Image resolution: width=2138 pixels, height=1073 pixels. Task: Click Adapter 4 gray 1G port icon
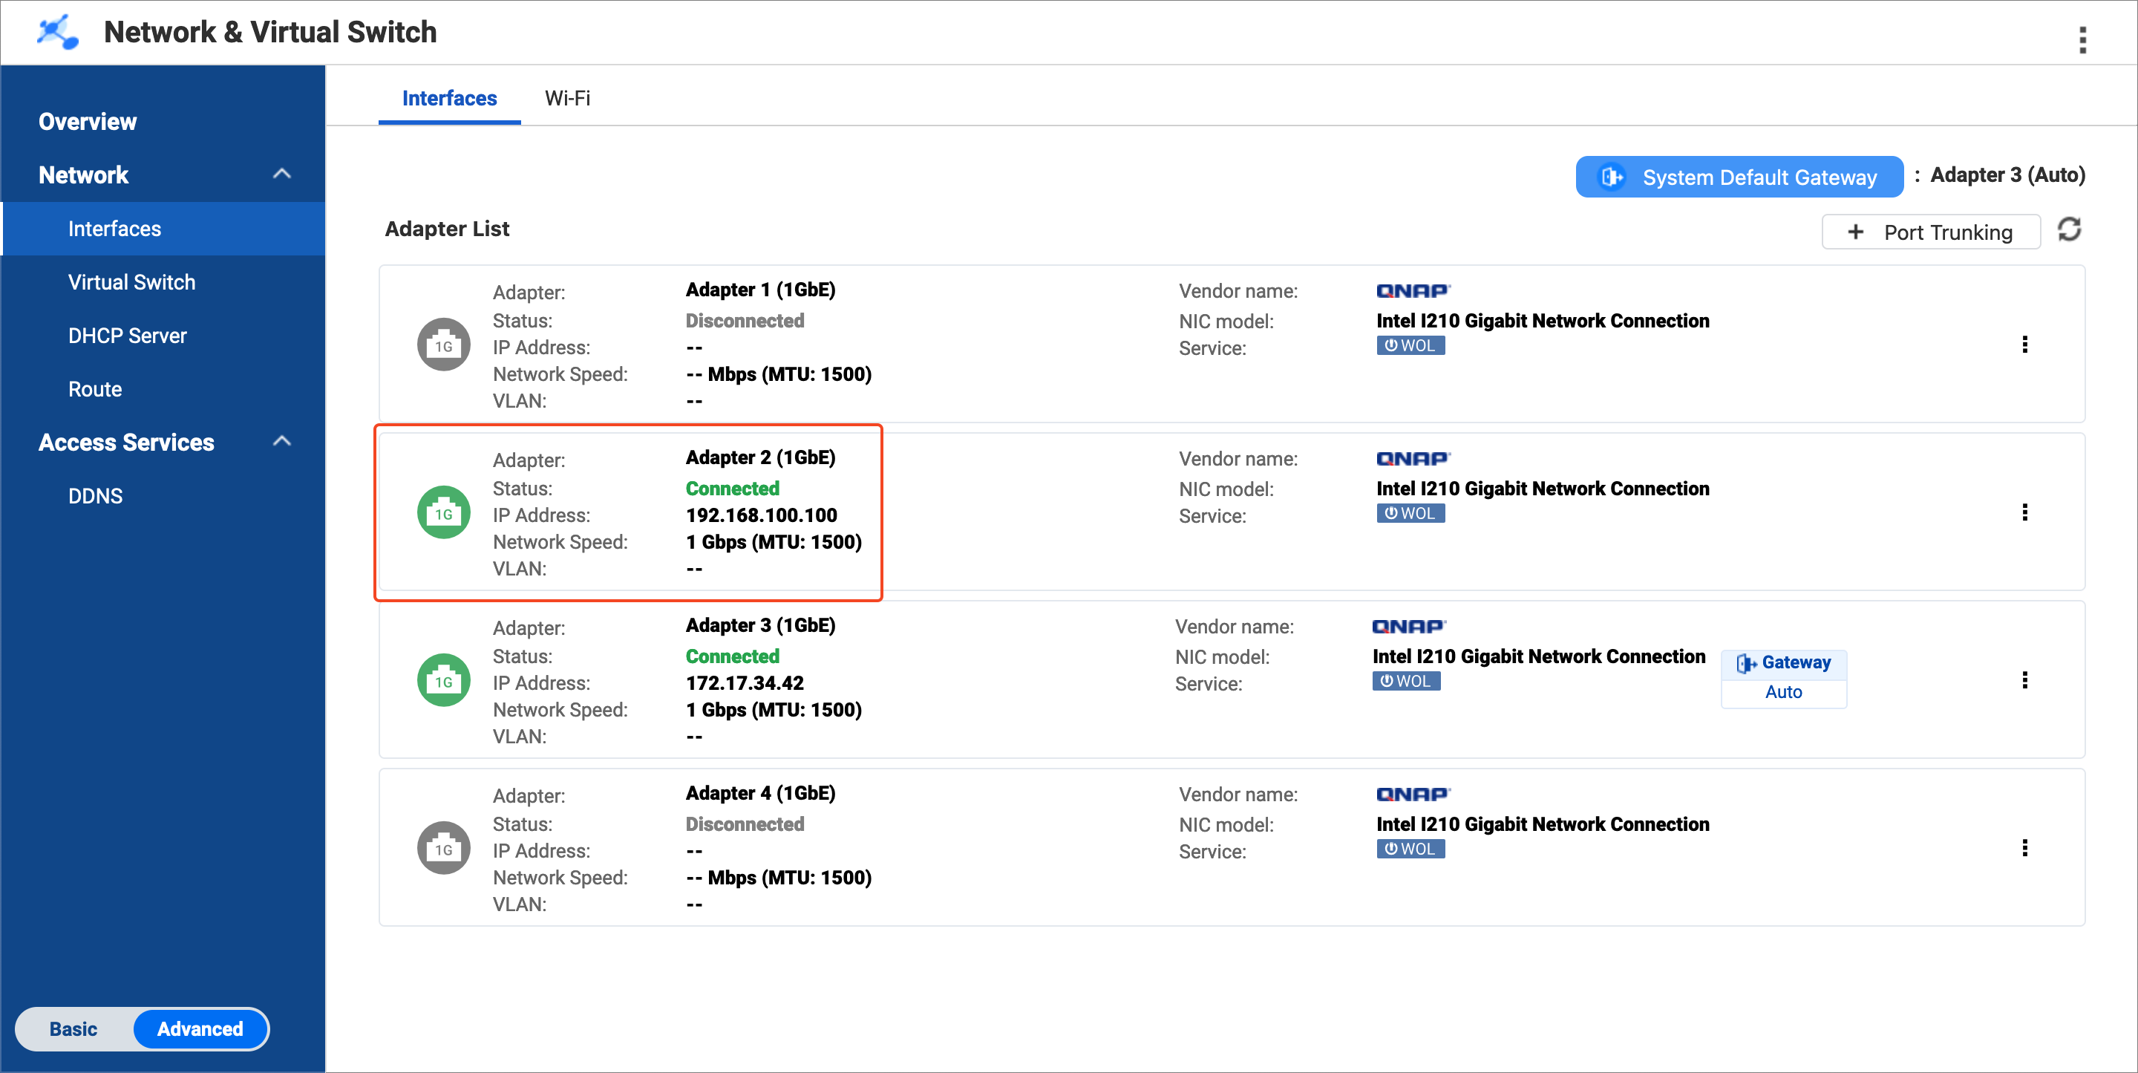tap(443, 848)
